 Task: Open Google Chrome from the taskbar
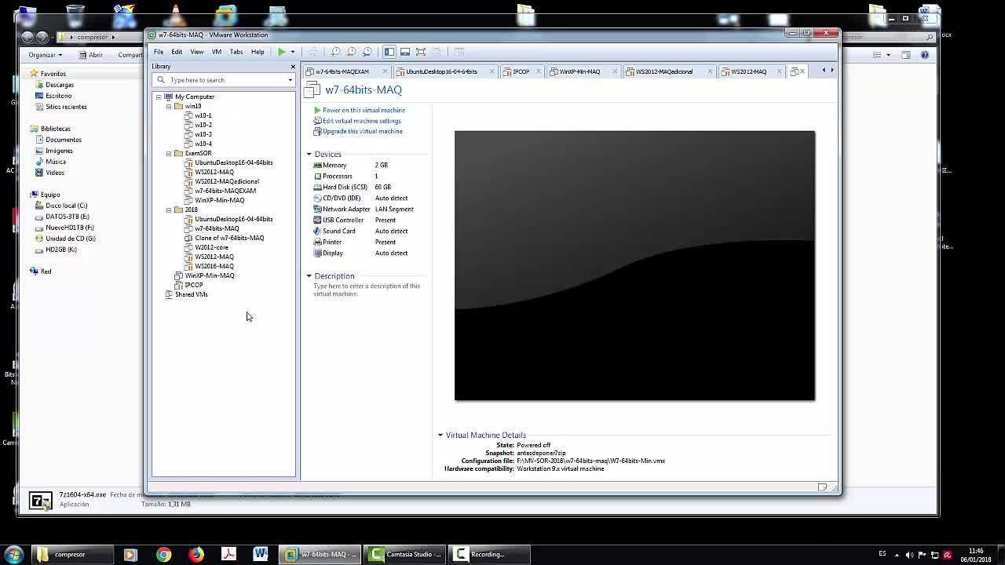(x=163, y=555)
